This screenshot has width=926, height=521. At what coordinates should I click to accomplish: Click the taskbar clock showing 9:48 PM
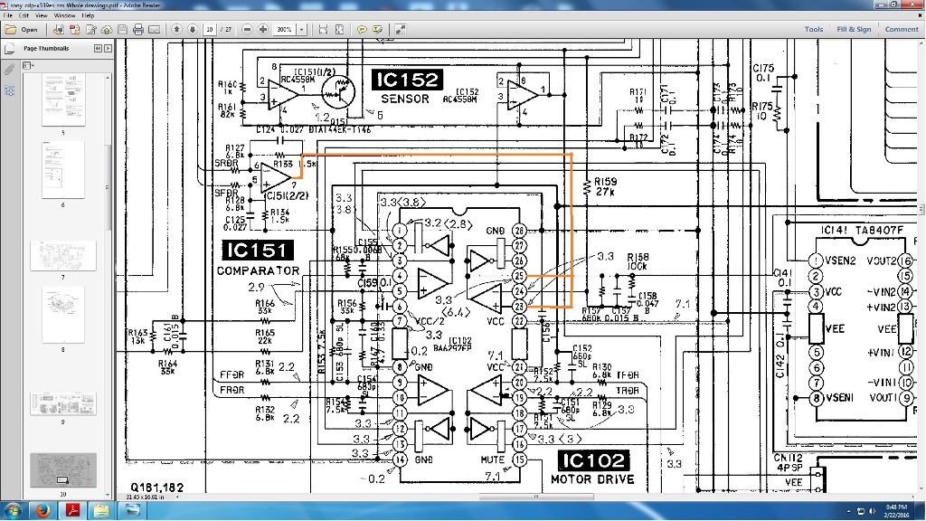895,511
